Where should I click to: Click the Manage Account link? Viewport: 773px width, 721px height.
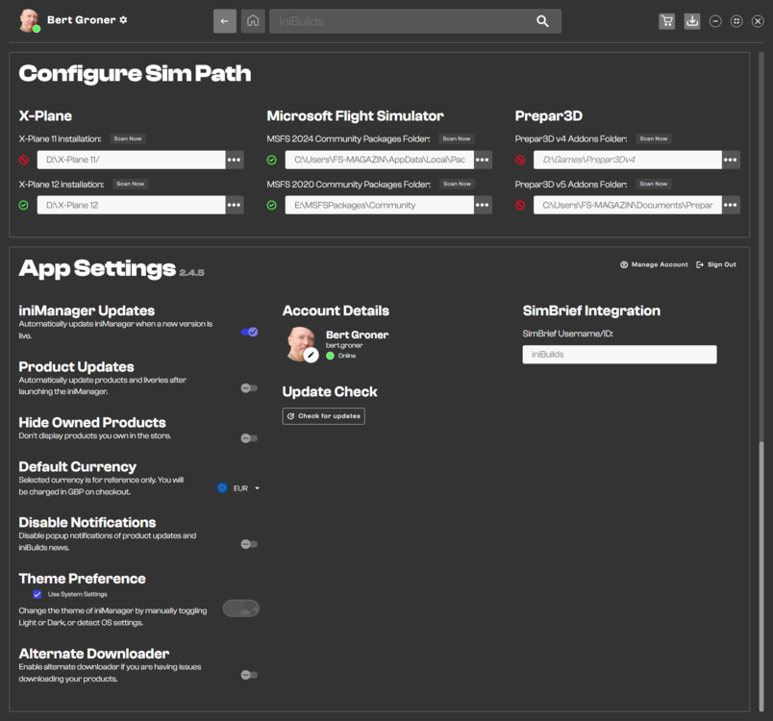(654, 264)
